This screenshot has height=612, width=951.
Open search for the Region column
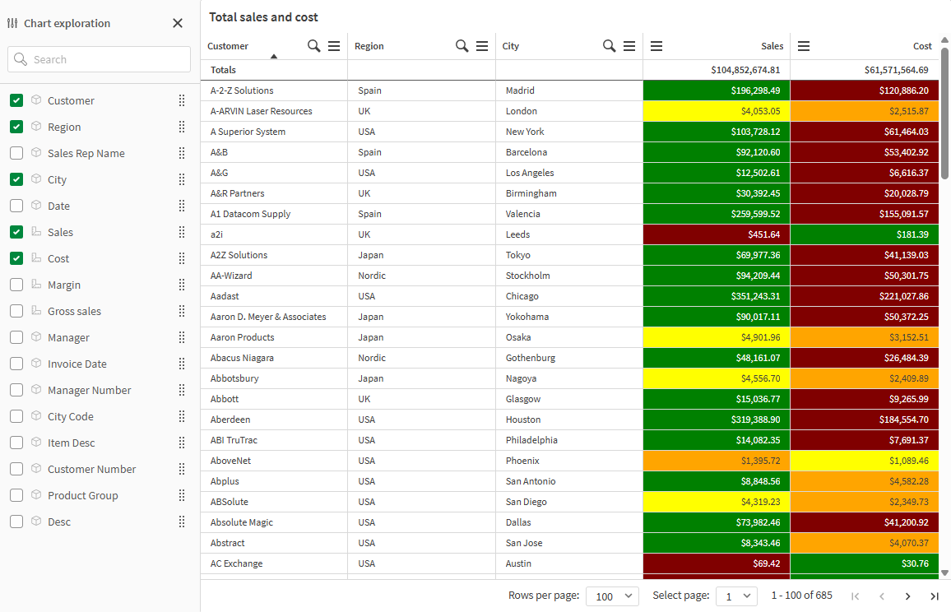point(462,46)
